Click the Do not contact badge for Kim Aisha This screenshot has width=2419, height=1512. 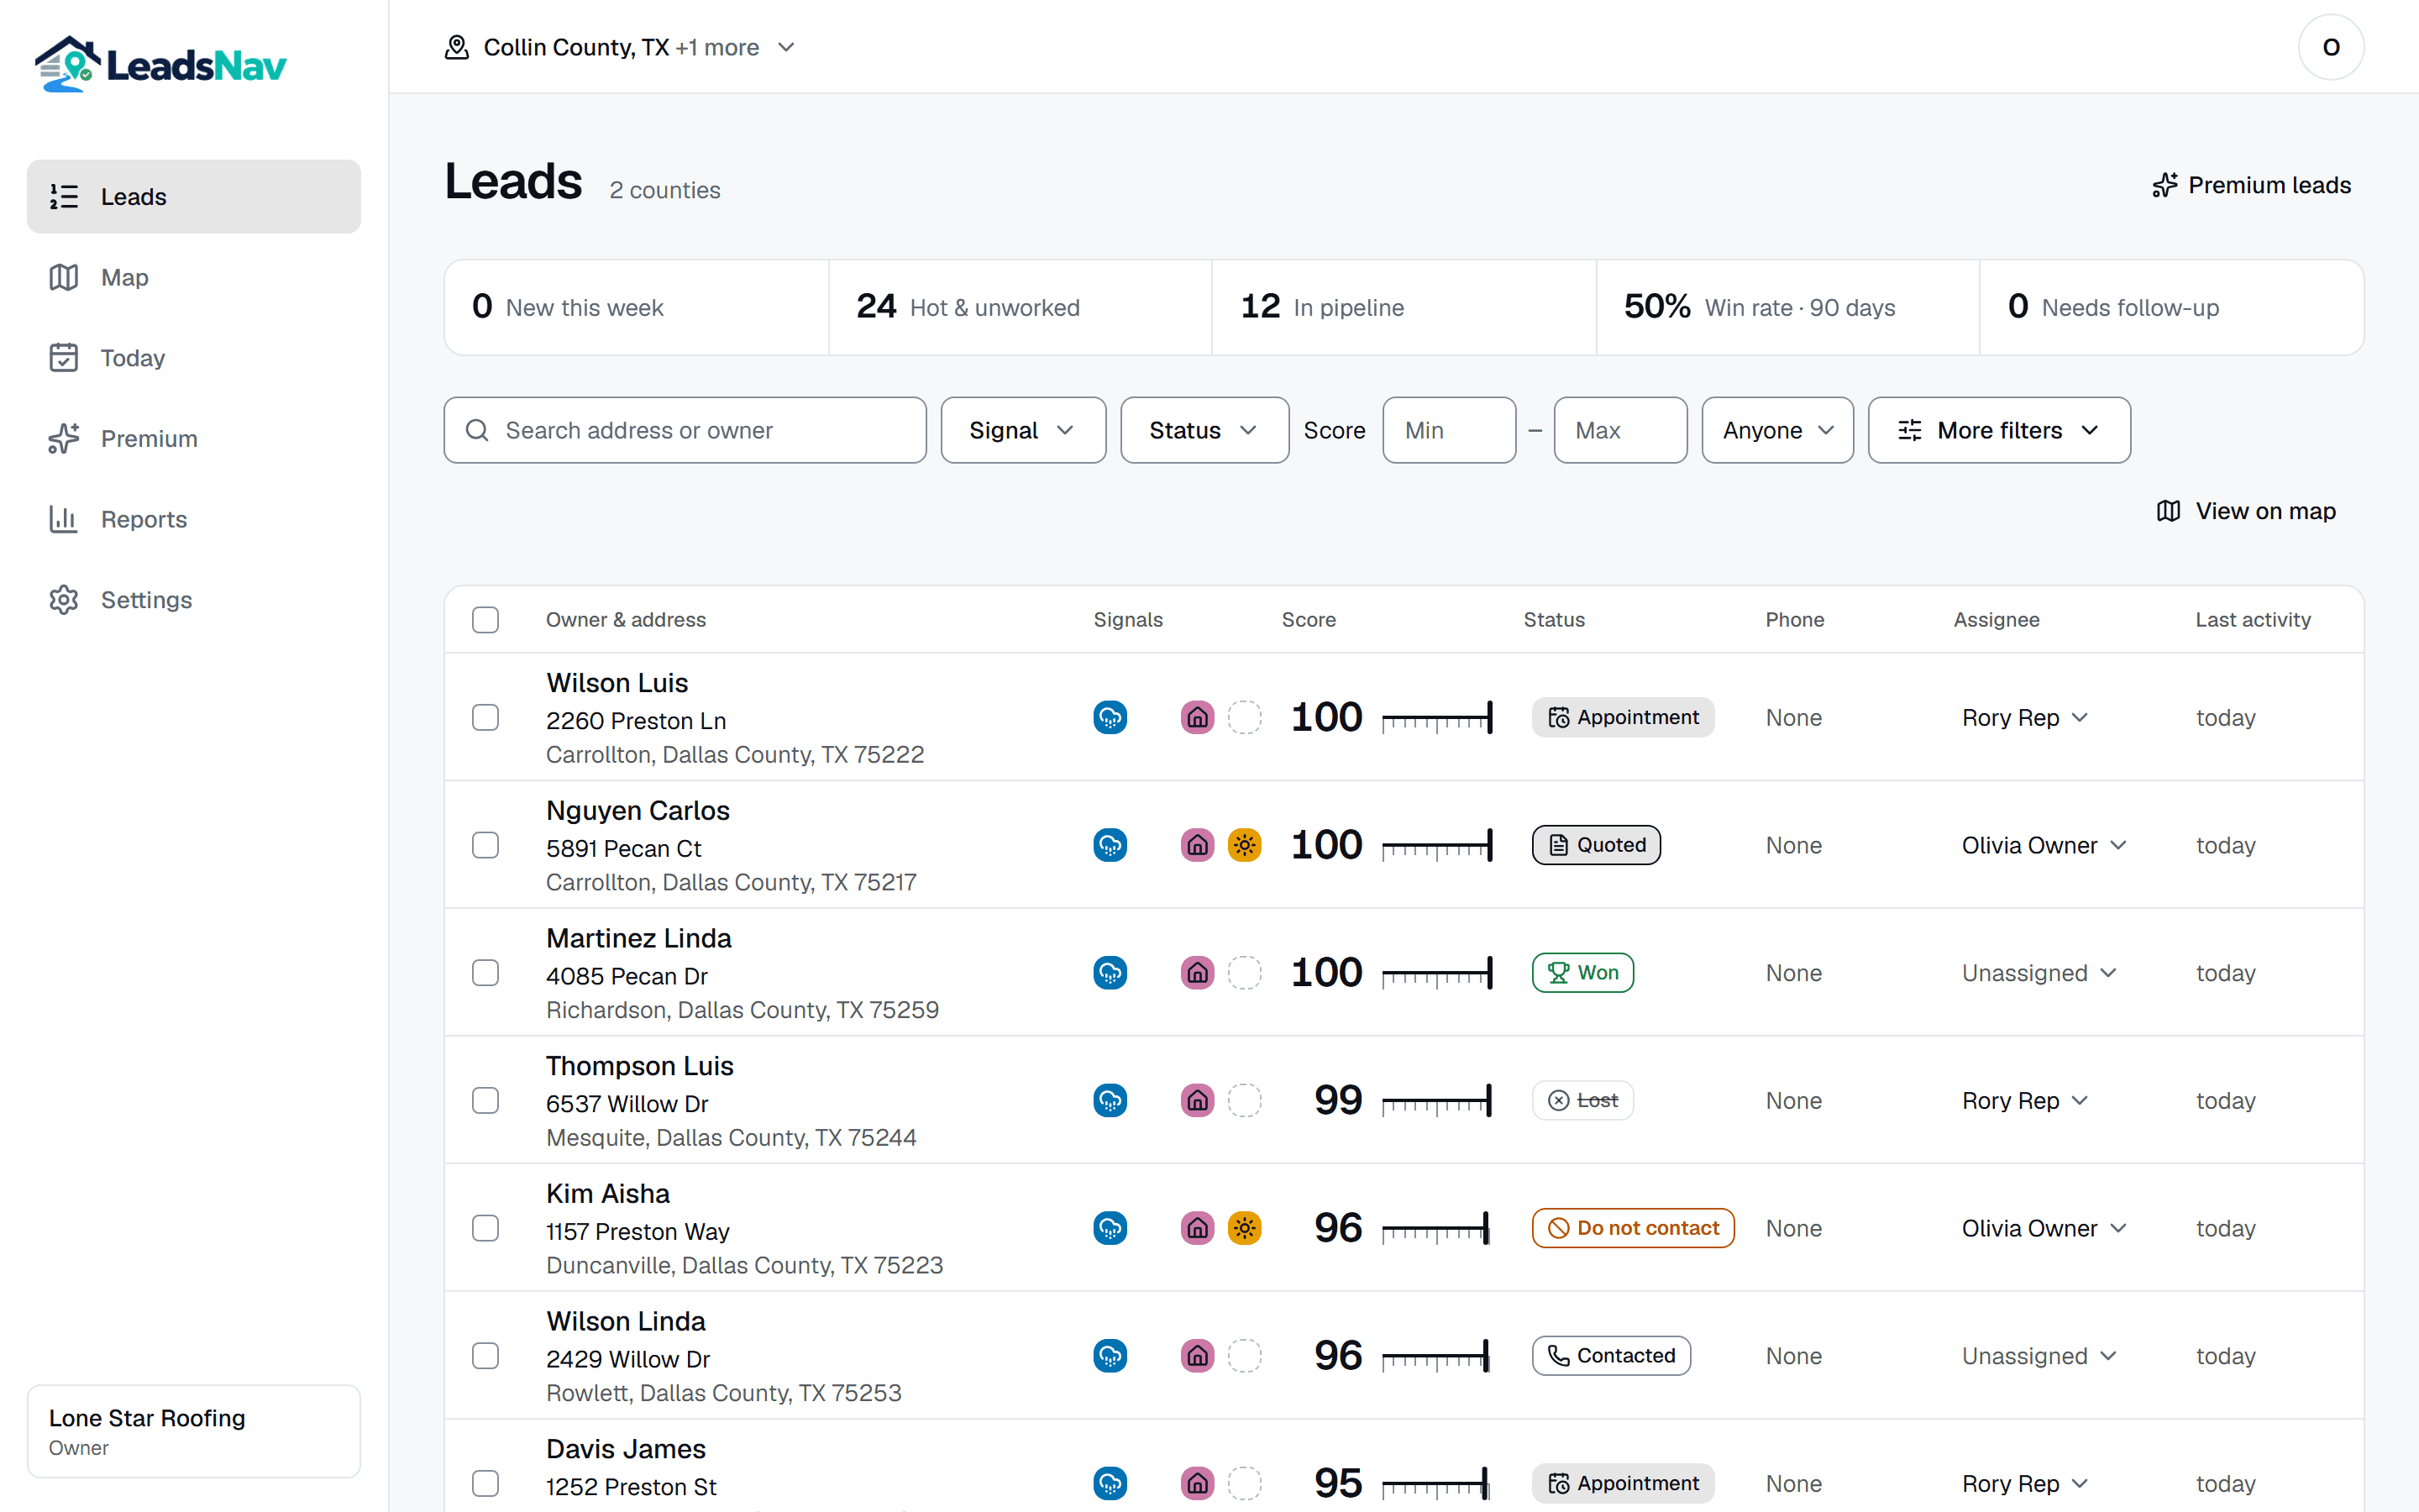click(1634, 1228)
